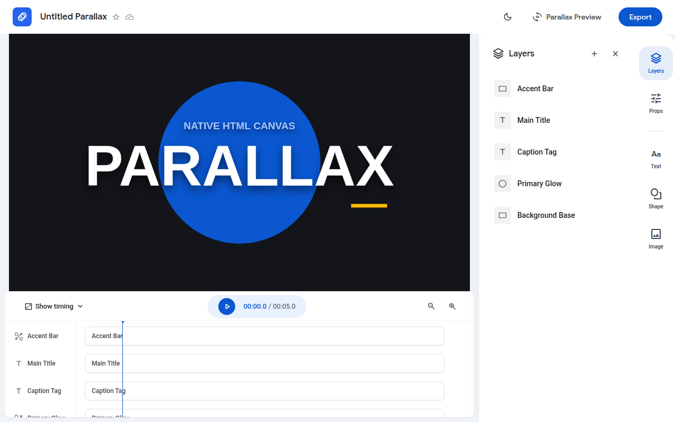Add a new layer with plus icon
This screenshot has height=422, width=675.
[594, 54]
